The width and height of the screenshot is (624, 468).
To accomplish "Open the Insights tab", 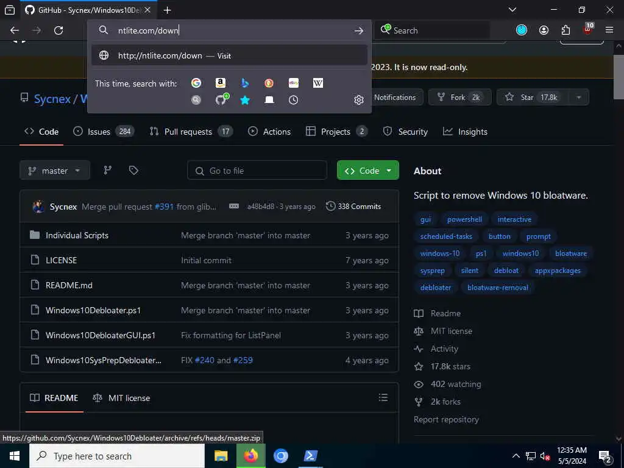I will point(465,132).
